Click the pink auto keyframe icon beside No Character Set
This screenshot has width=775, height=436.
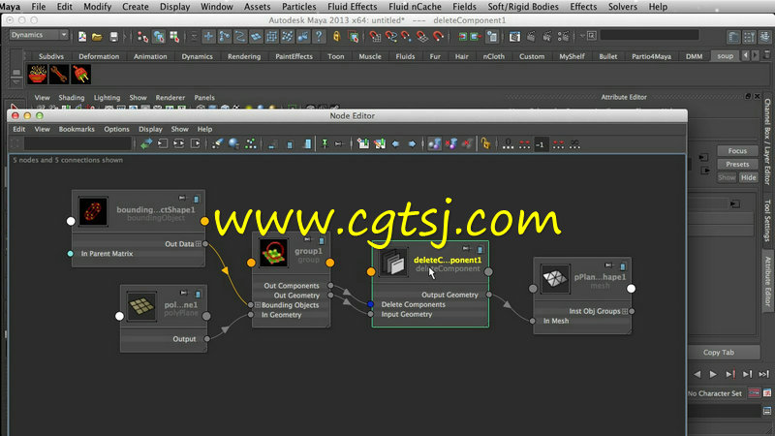[x=754, y=393]
